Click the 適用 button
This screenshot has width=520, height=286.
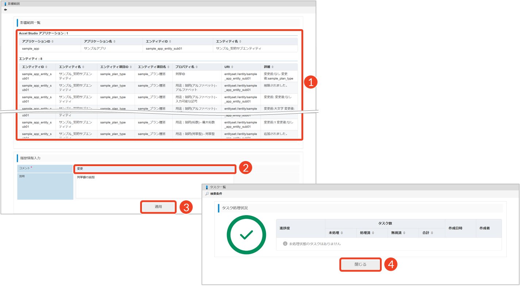tap(158, 207)
